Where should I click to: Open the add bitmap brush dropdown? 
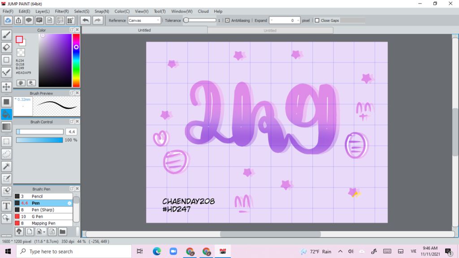[41, 232]
